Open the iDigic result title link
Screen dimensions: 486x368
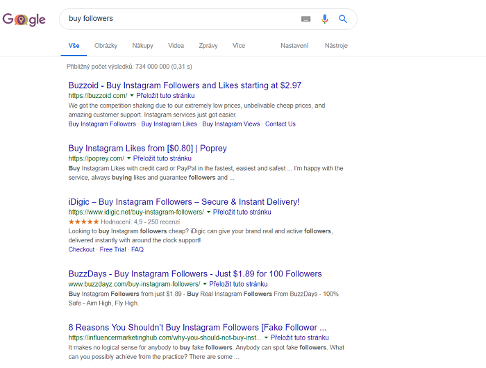(x=184, y=202)
